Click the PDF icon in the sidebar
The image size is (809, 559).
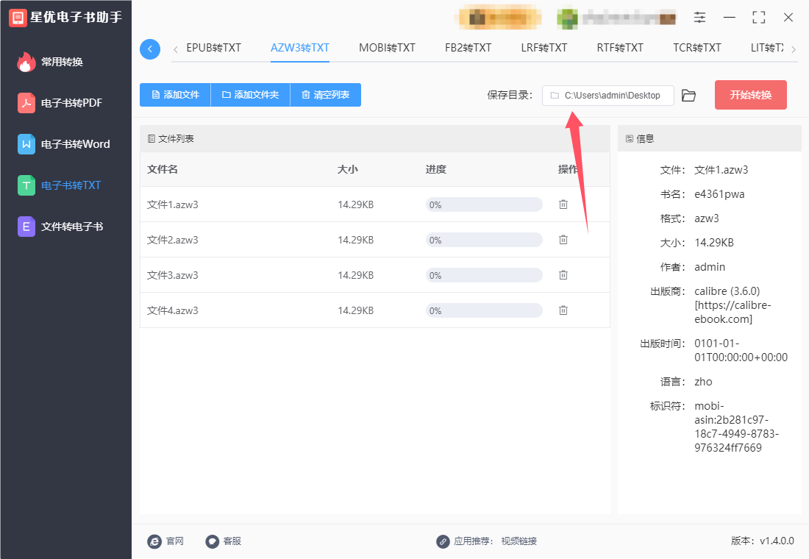(x=26, y=103)
